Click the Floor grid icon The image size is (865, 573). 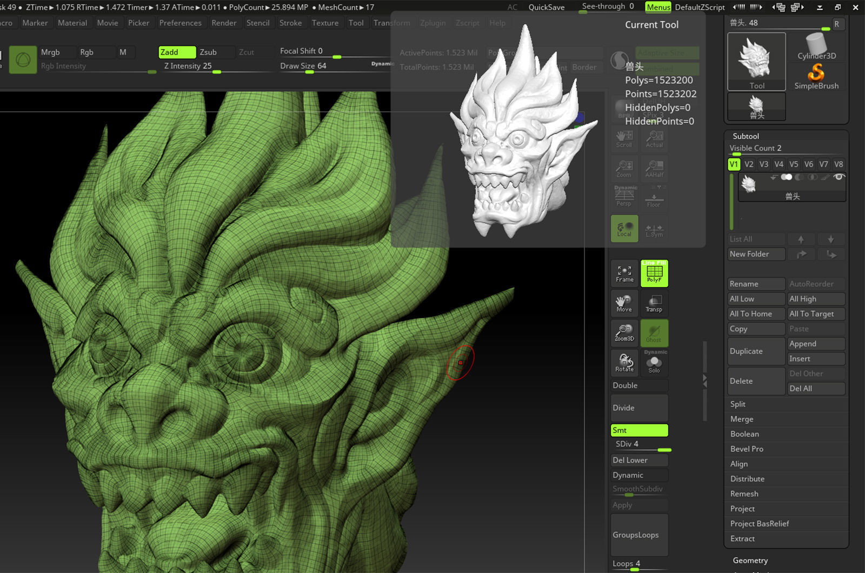[x=654, y=197]
